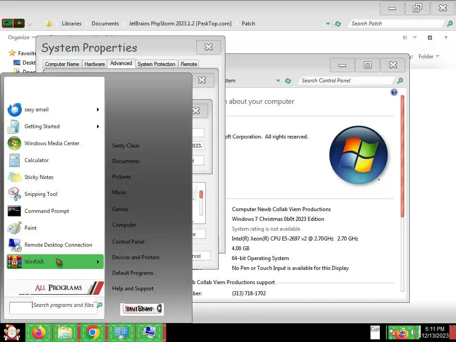The image size is (456, 342).
Task: Click the Search Control Panel magnifier icon
Action: pos(400,81)
